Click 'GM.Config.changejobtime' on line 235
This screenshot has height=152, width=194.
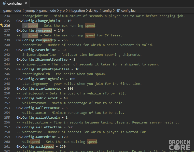pos(39,21)
